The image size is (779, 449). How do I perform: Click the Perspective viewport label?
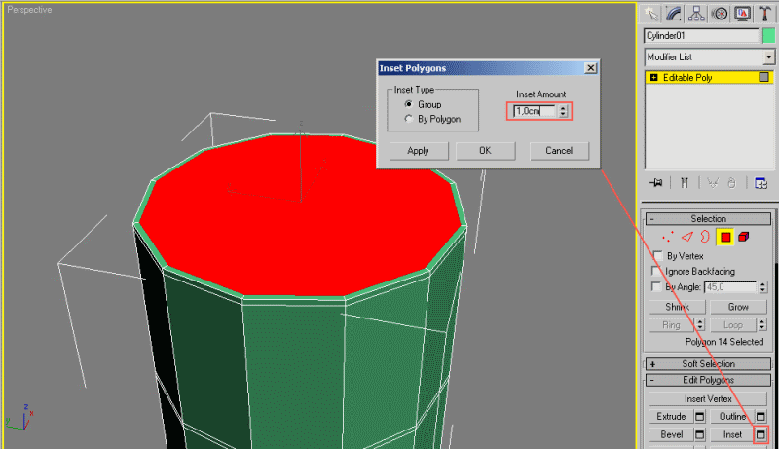point(29,10)
